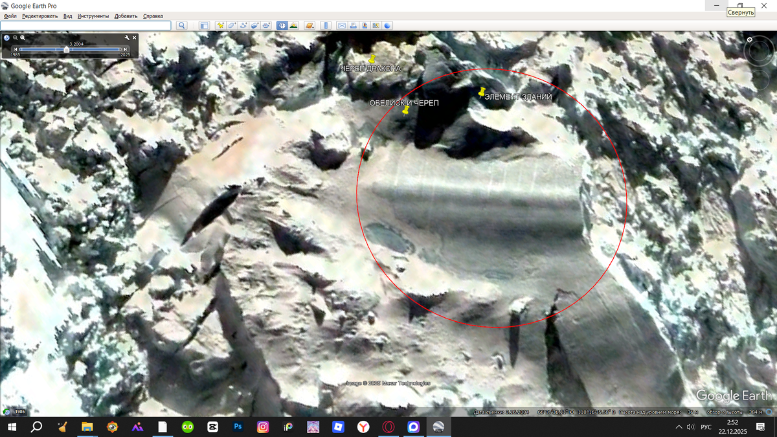777x437 pixels.
Task: Click the search magnifier button
Action: (182, 25)
